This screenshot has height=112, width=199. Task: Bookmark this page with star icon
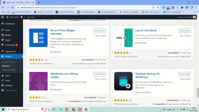(x=158, y=7)
